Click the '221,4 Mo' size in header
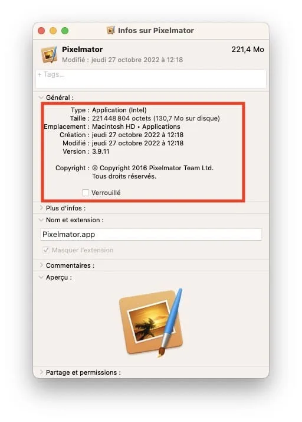Viewport: 302px width, 422px height. coord(248,50)
